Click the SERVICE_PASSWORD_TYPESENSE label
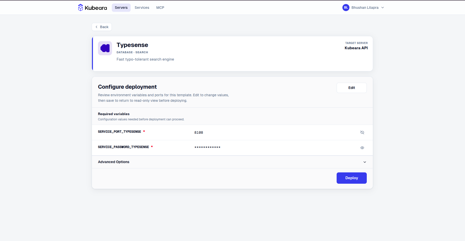The image size is (465, 241). tap(123, 147)
